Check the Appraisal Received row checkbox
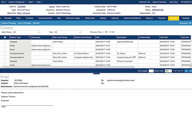The image size is (192, 129). [5, 41]
